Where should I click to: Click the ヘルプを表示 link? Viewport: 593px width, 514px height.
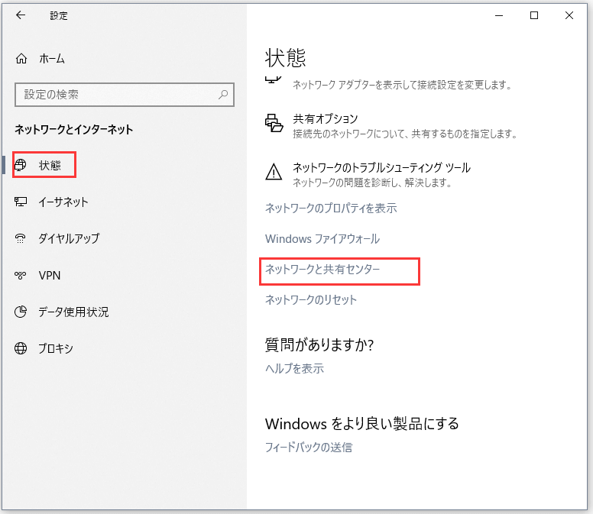coord(295,368)
